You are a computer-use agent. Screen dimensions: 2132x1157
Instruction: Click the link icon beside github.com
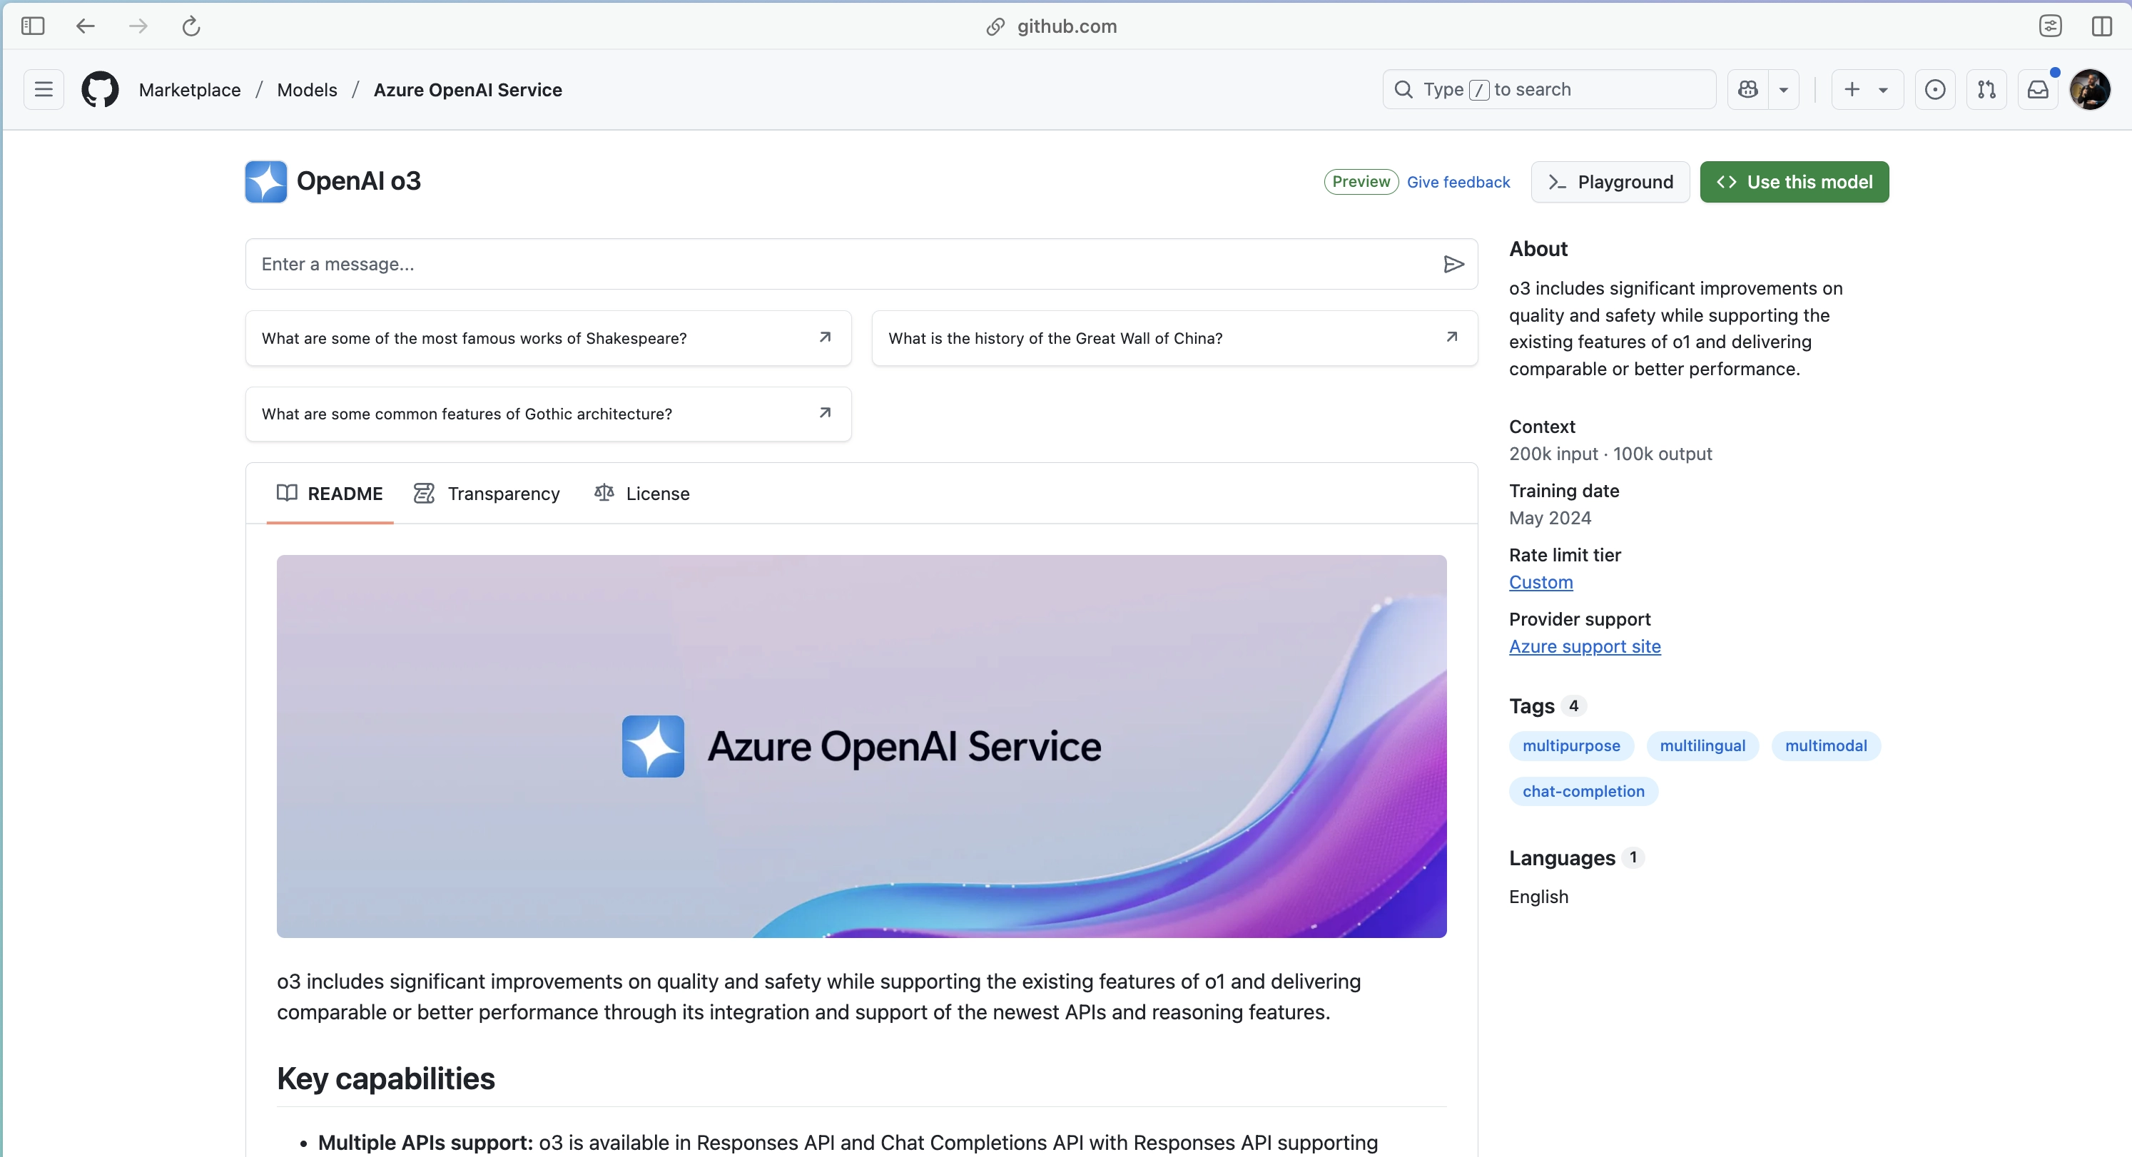[x=995, y=26]
